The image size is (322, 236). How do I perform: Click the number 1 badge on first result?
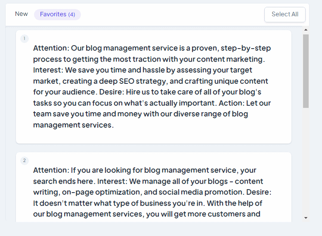(25, 39)
